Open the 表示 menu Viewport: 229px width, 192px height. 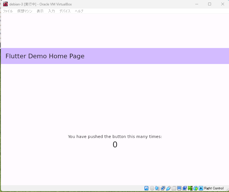point(40,11)
